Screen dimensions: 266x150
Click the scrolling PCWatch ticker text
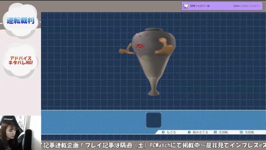click(x=154, y=145)
